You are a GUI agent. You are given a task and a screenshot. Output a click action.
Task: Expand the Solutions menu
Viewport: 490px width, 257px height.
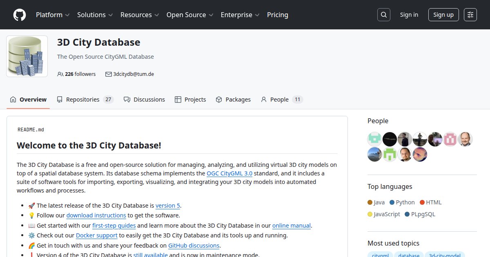pyautogui.click(x=95, y=15)
